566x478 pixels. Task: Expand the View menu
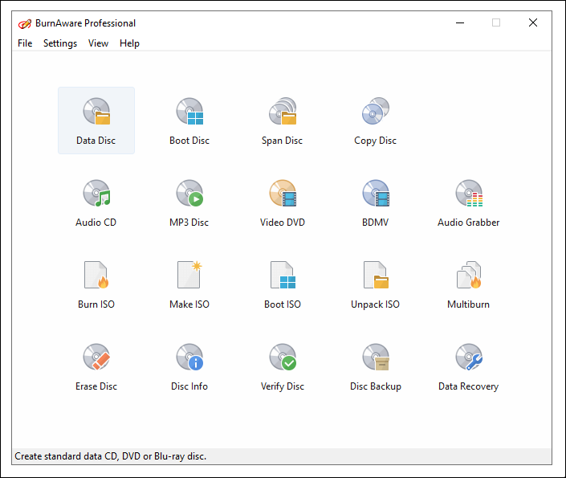tap(98, 43)
